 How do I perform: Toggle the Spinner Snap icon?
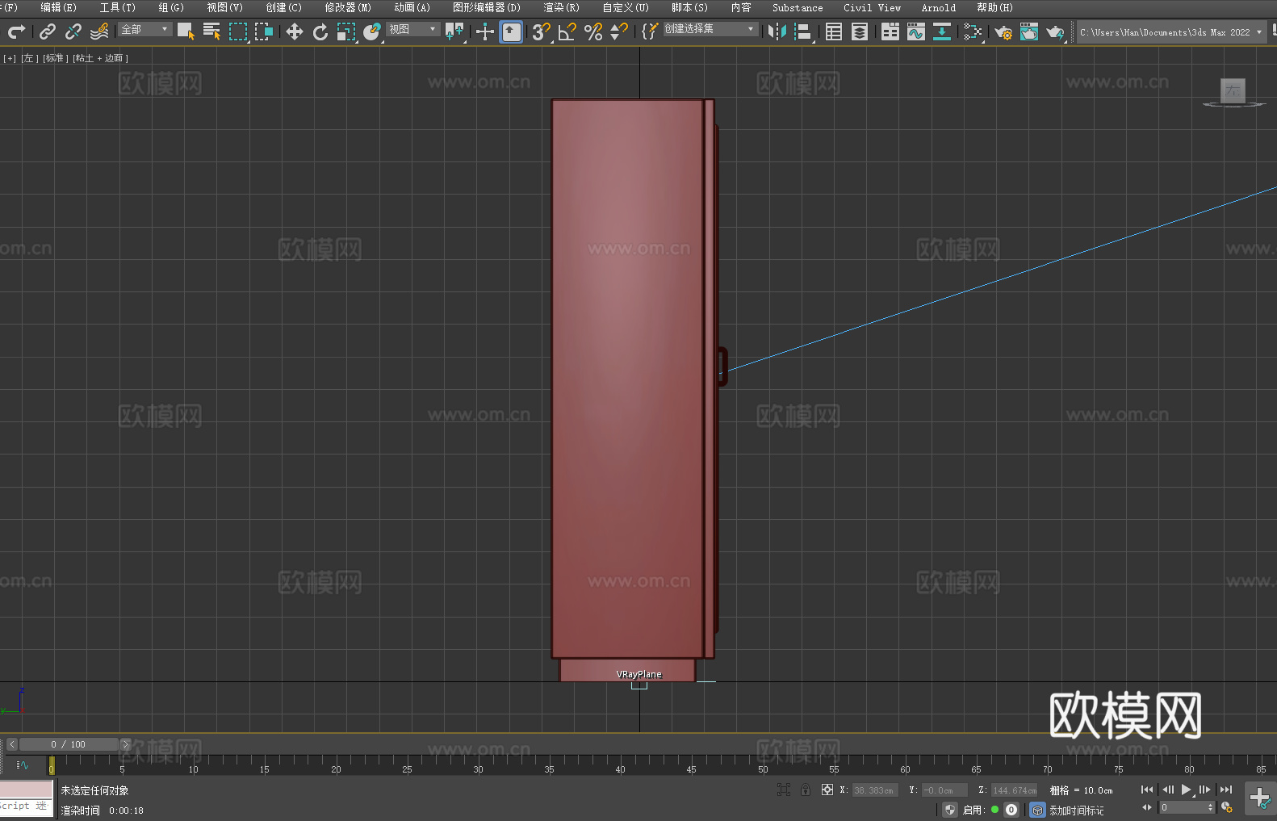click(x=619, y=31)
